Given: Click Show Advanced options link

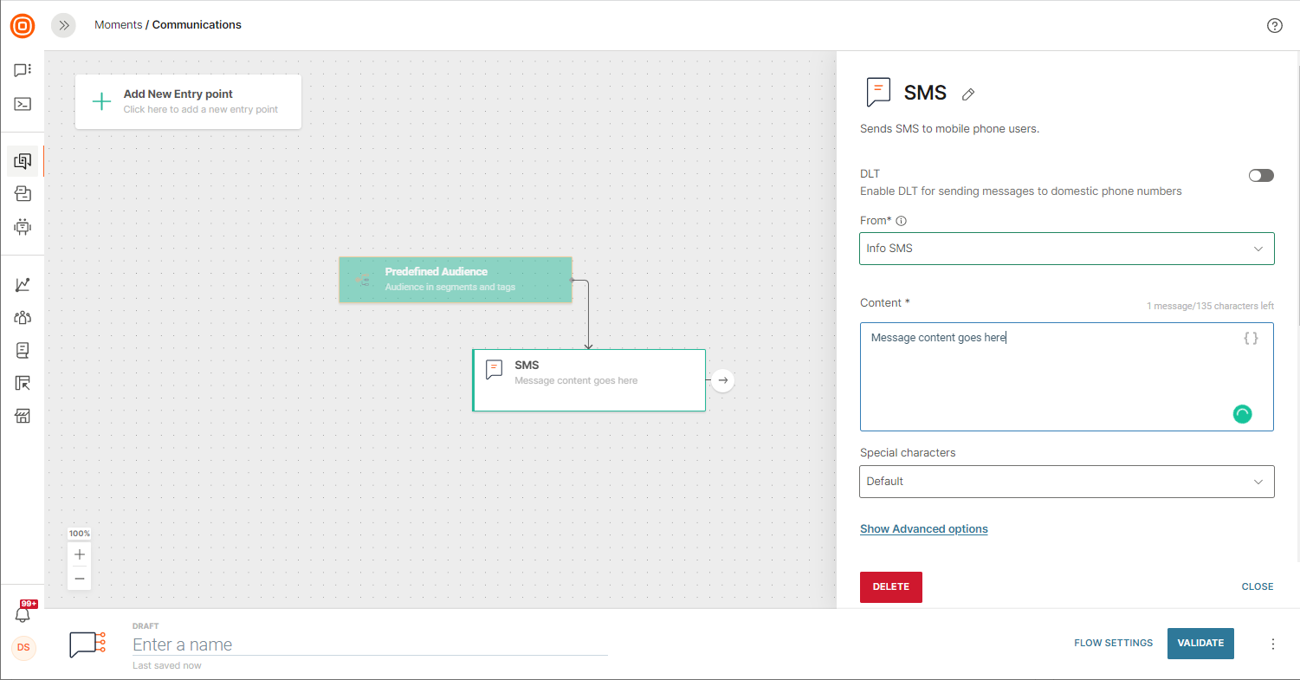Looking at the screenshot, I should point(923,528).
